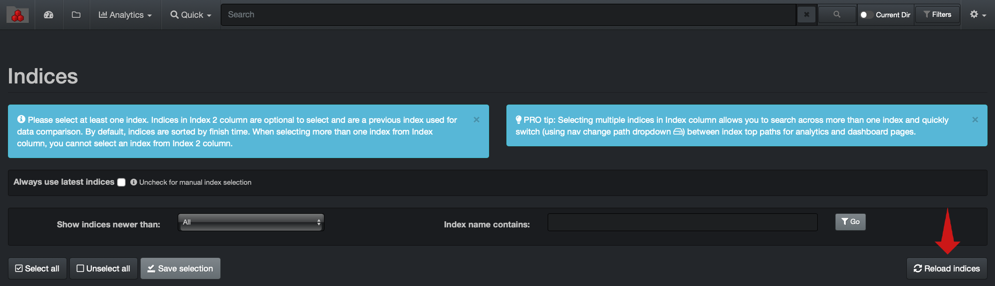
Task: Click the Reload indices button
Action: [947, 269]
